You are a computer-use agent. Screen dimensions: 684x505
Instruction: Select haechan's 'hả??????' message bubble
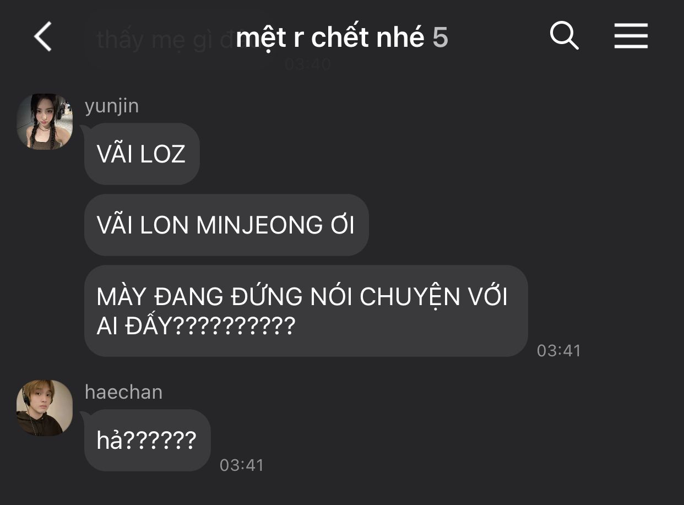[x=147, y=440]
